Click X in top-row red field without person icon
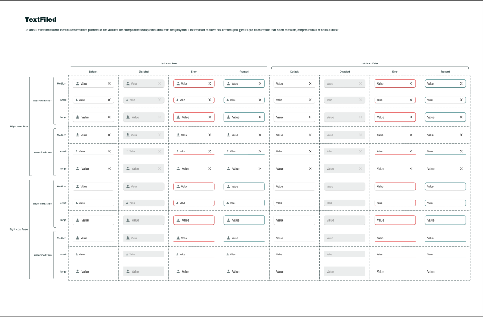This screenshot has width=483, height=317. click(410, 83)
